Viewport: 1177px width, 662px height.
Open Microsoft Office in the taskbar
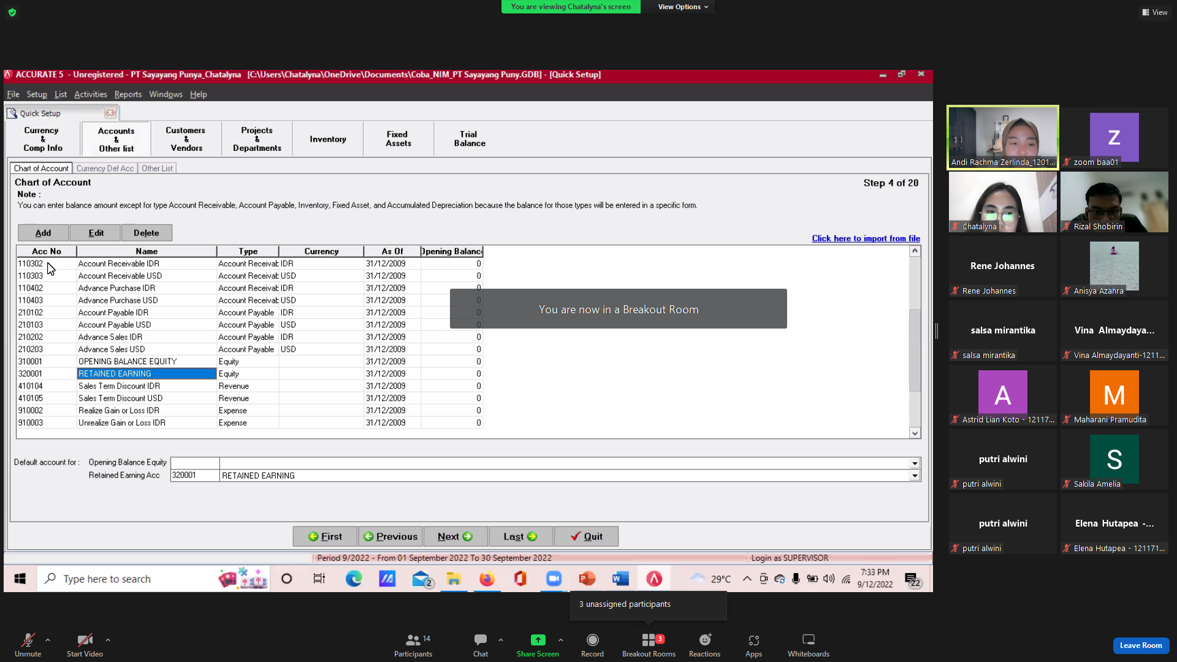click(x=520, y=579)
